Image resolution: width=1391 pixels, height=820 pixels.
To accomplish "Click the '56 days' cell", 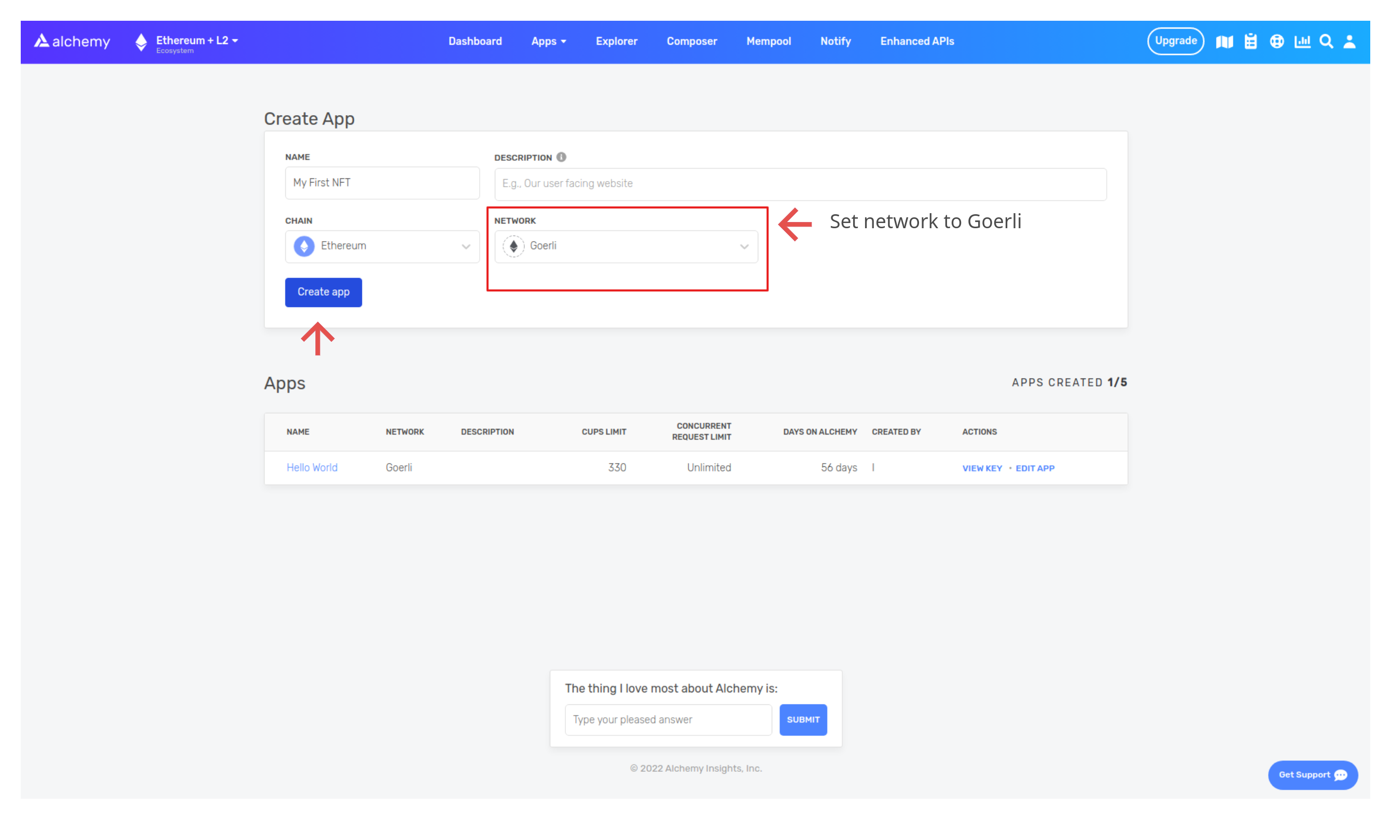I will 839,467.
